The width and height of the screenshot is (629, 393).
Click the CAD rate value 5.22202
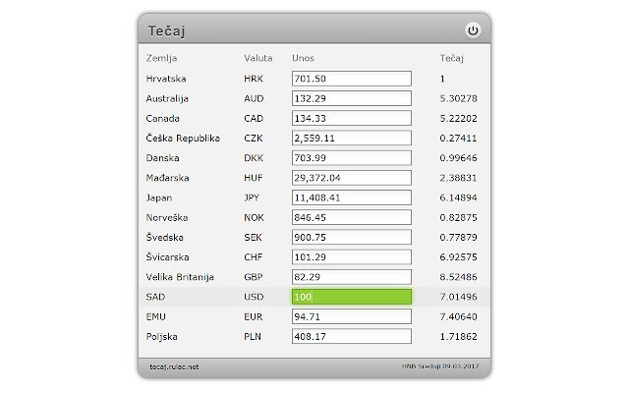click(x=459, y=118)
